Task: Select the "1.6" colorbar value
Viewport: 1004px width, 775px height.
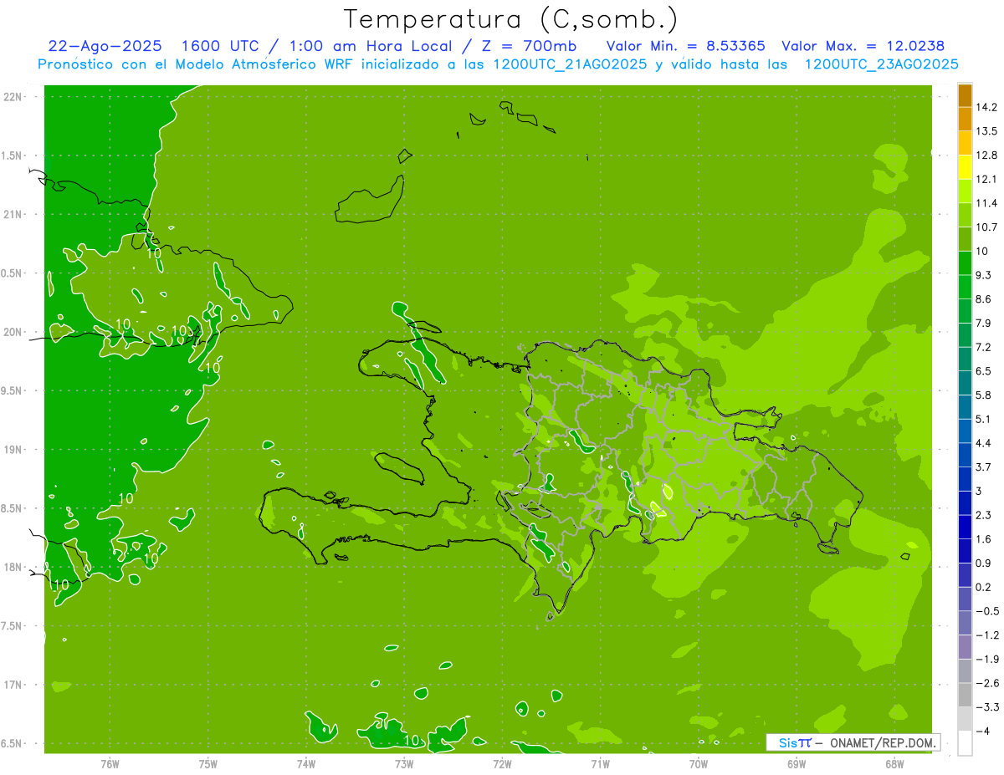Action: coord(983,539)
